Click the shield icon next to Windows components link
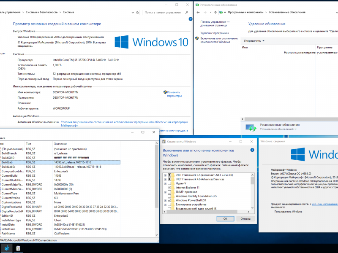Viewport: 338px width, 253px height. coord(197,38)
